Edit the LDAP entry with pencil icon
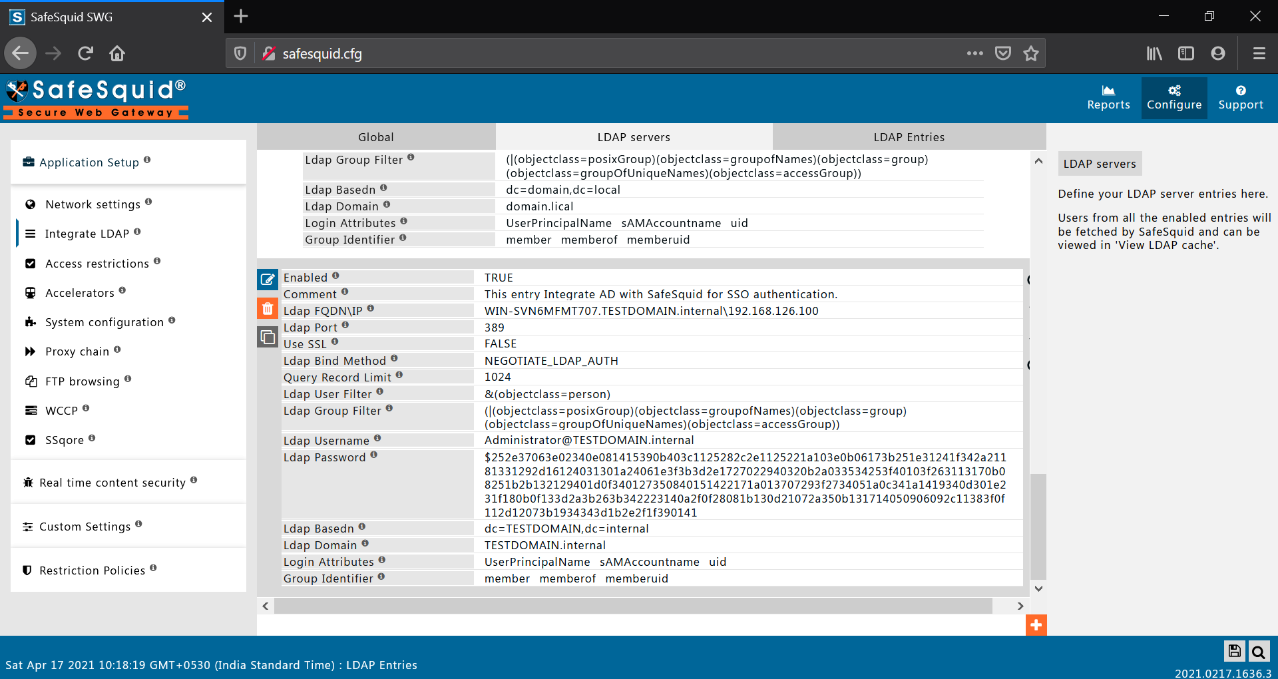This screenshot has height=679, width=1278. coord(268,280)
